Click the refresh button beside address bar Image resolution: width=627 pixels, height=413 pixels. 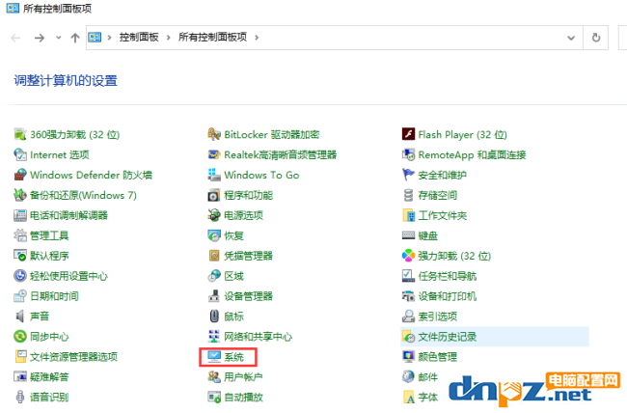(x=596, y=38)
